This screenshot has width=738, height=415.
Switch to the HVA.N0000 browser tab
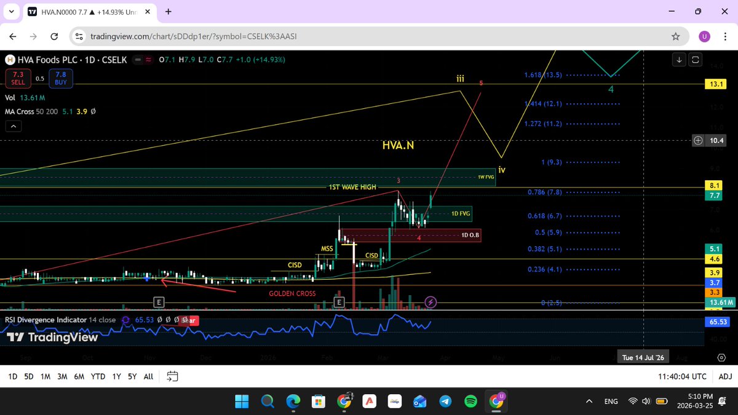click(x=89, y=12)
